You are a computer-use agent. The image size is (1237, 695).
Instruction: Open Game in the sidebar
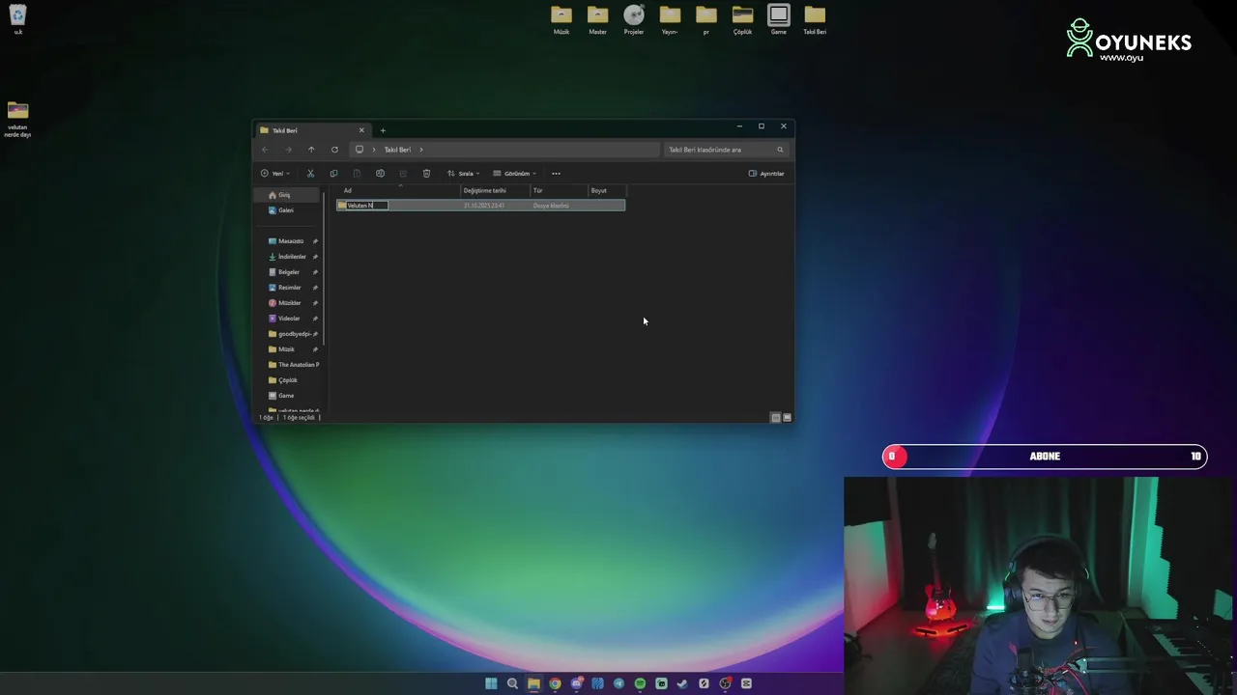[288, 396]
